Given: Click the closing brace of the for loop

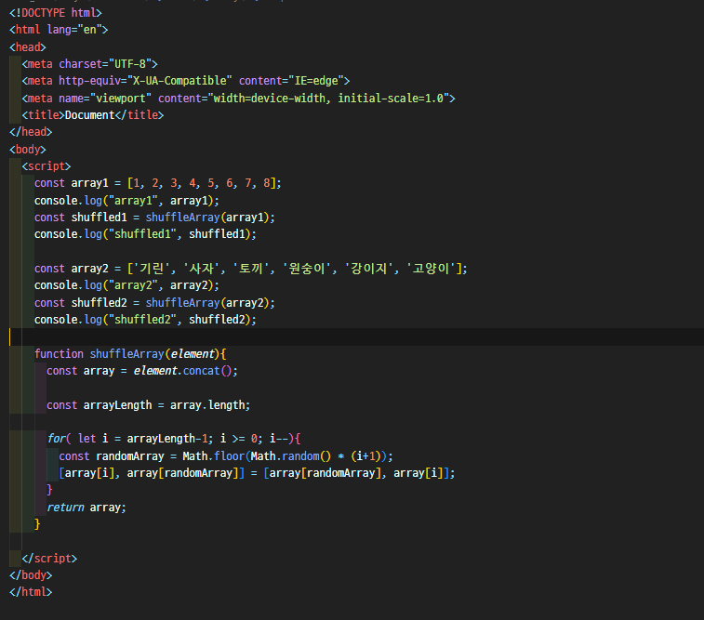Looking at the screenshot, I should 49,490.
